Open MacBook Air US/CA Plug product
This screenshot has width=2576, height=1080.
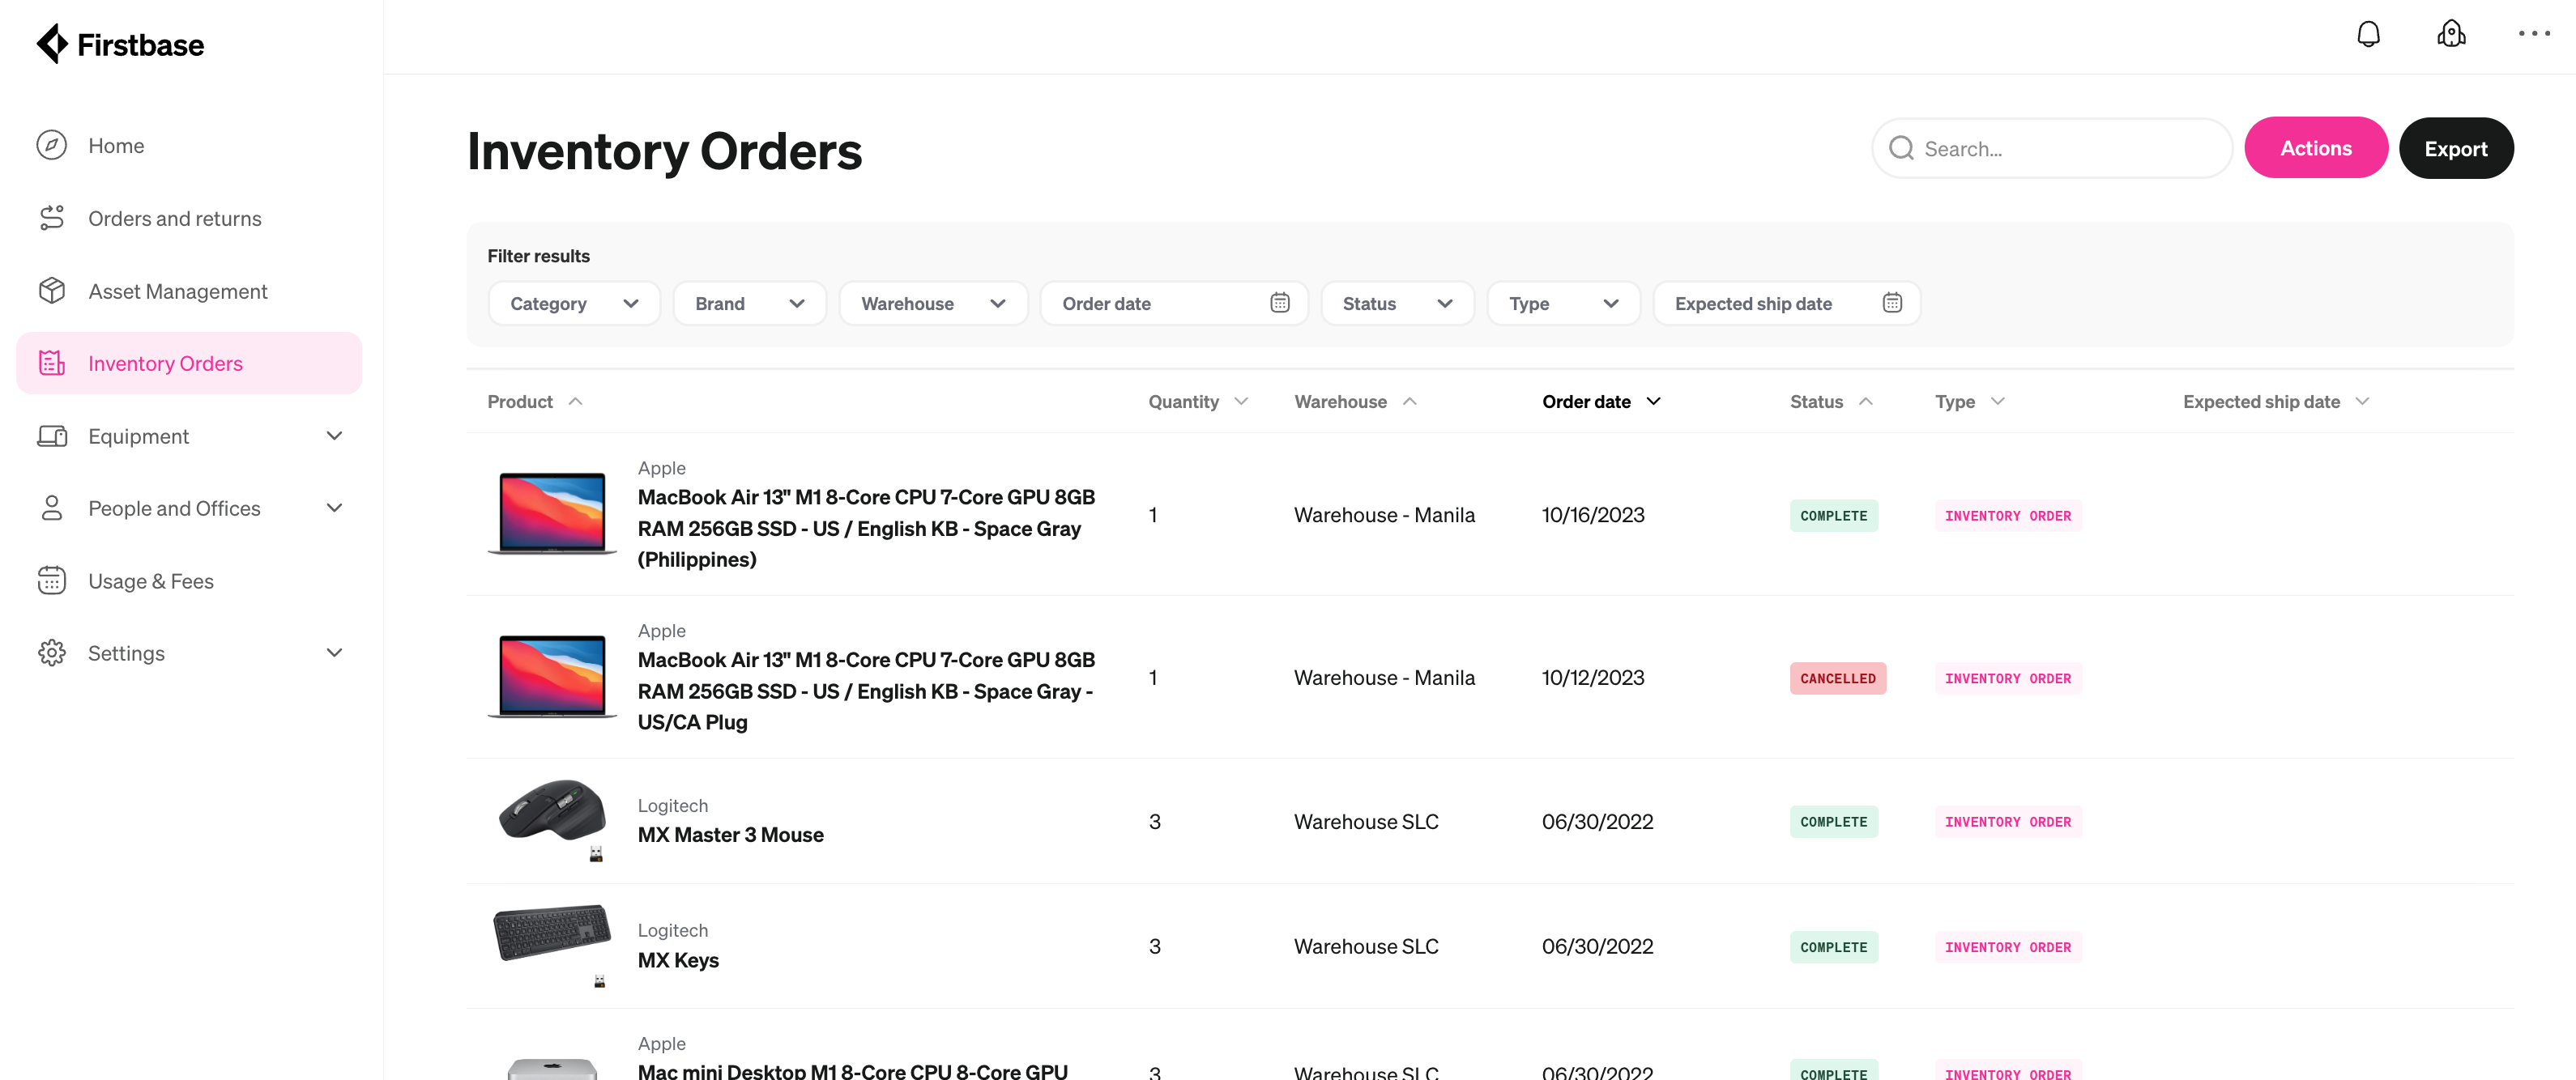[866, 691]
